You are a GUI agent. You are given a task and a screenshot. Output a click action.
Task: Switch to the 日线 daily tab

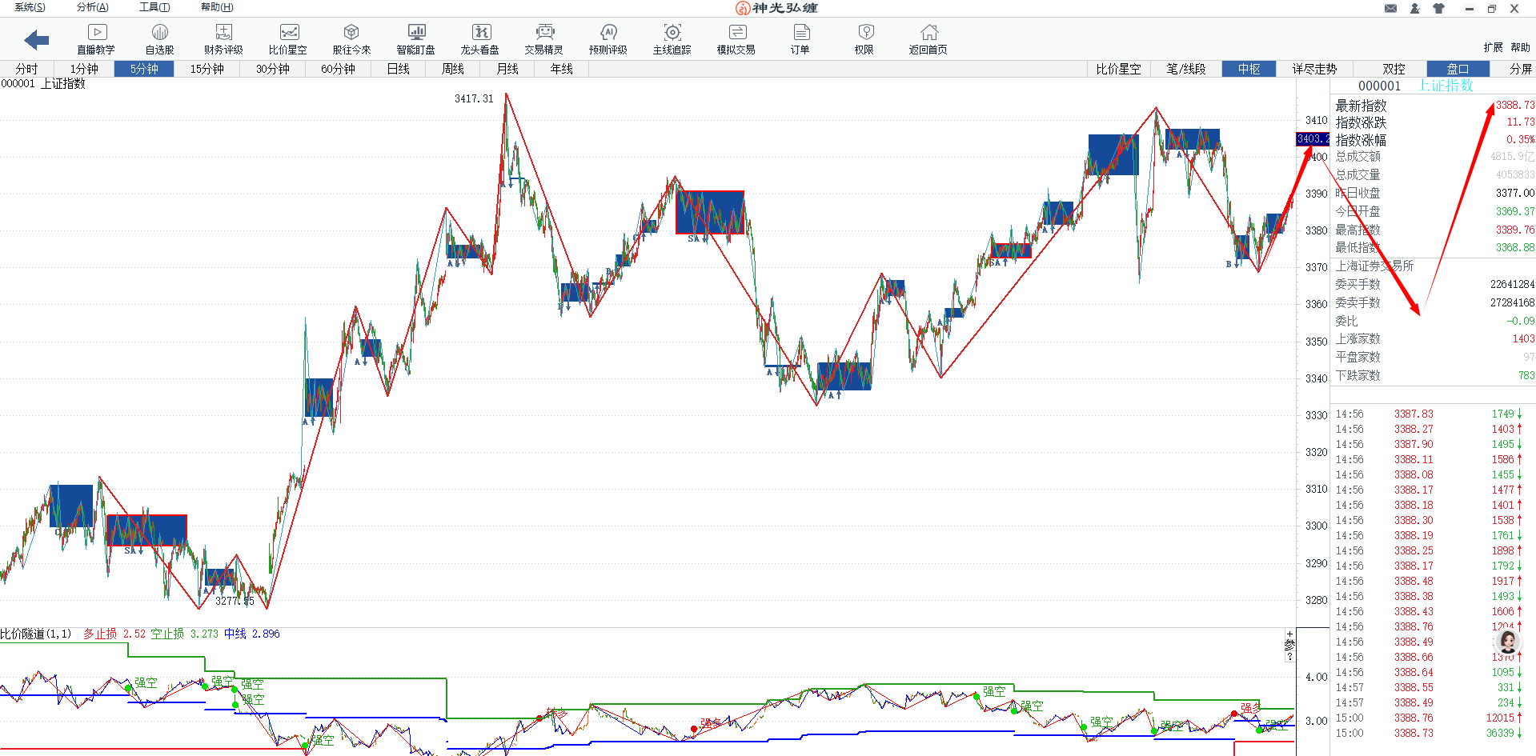click(399, 69)
